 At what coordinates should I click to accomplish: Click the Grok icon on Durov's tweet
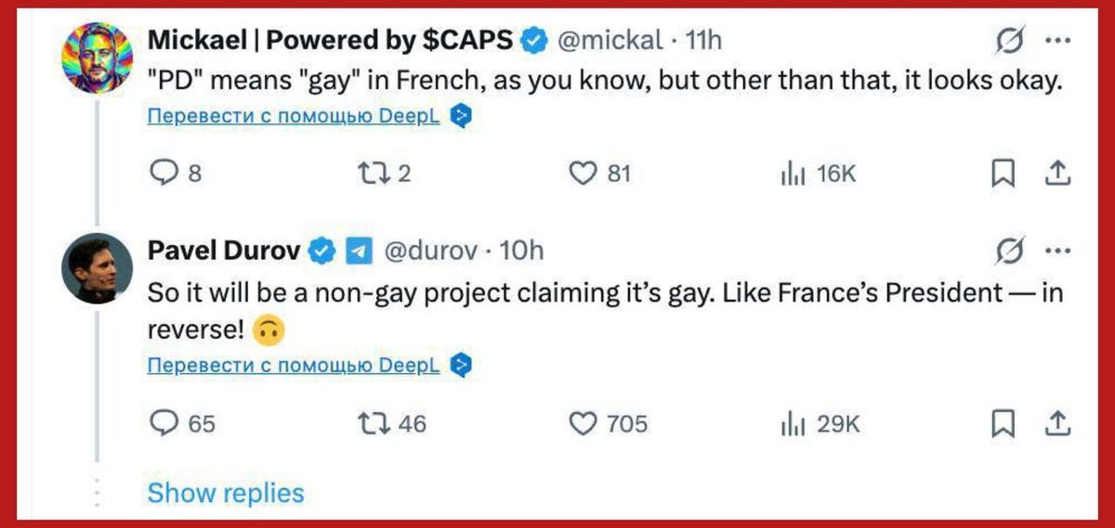1009,251
